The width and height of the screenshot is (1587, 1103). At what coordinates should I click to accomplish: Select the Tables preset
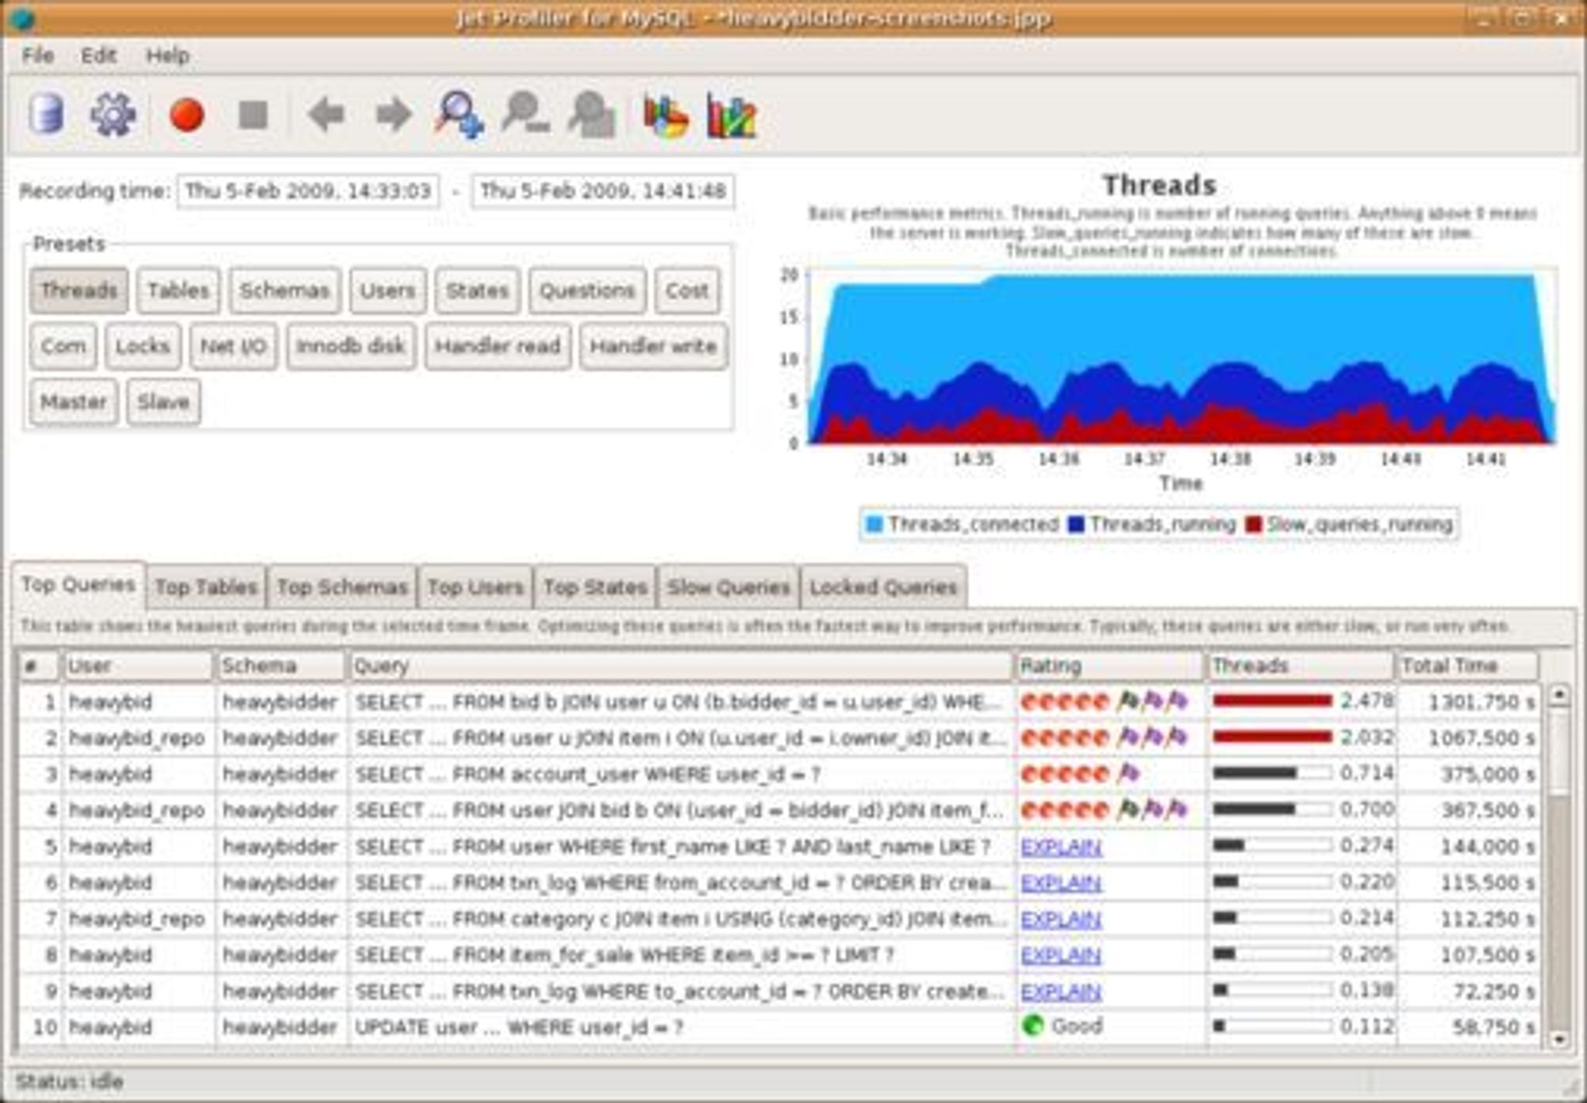point(178,290)
